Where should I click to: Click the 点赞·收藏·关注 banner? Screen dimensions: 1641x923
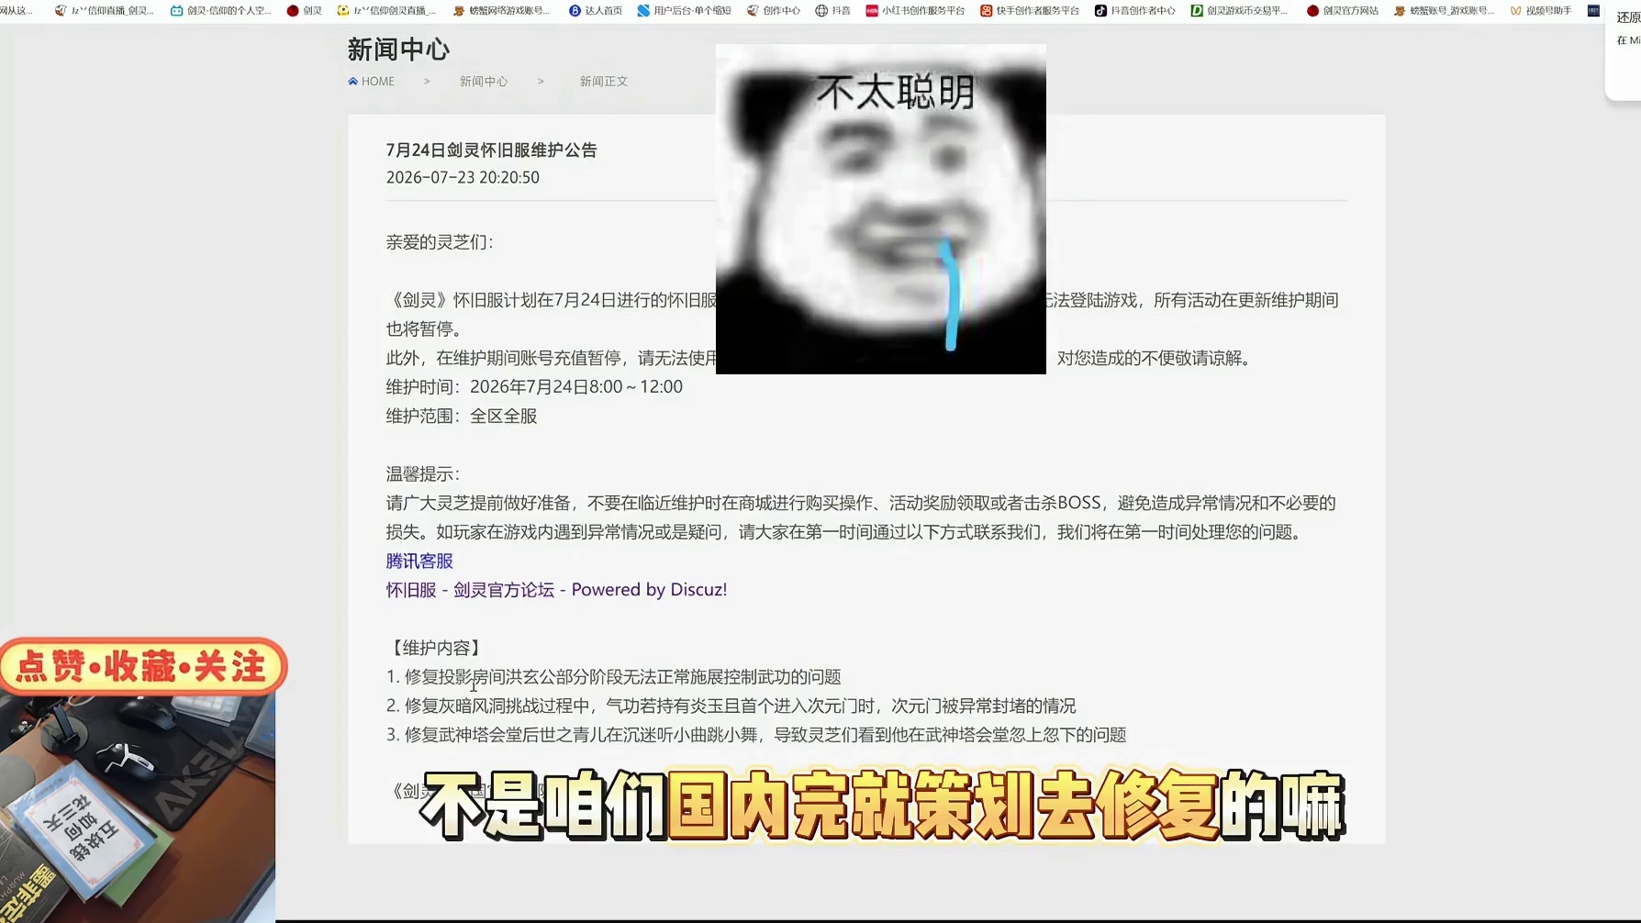pos(144,667)
